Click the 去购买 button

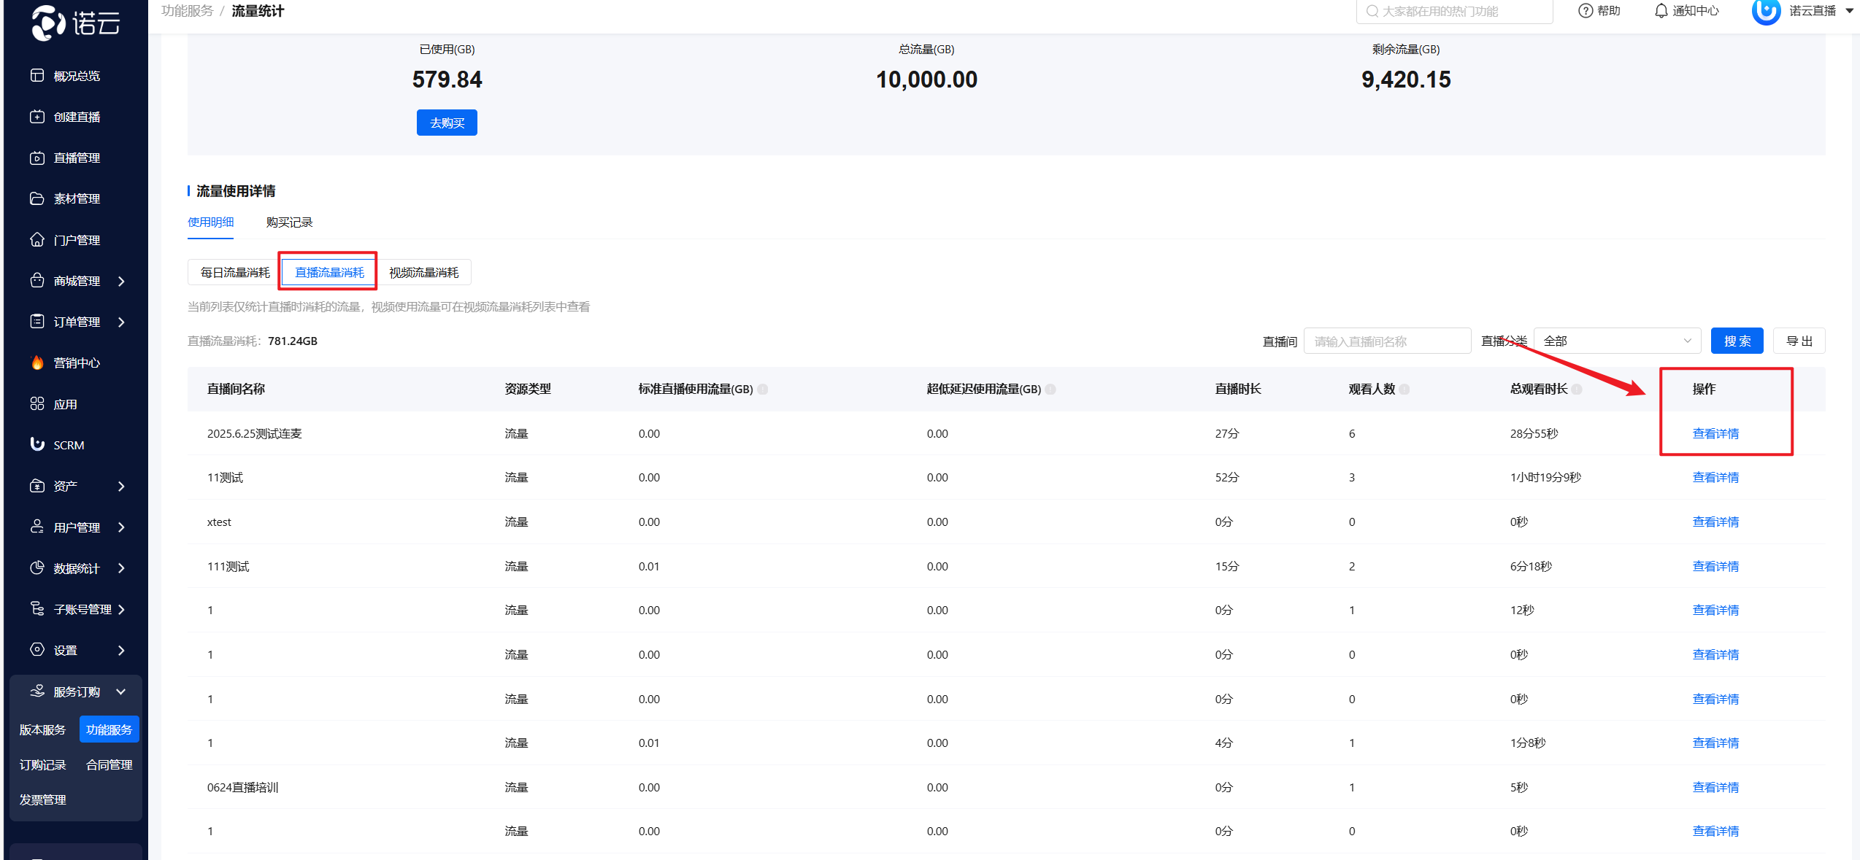click(x=447, y=123)
